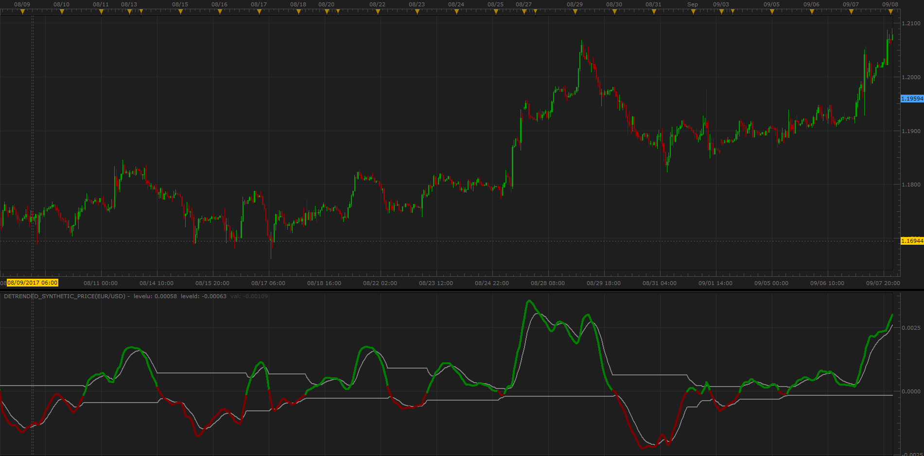Select the 09/08 timeline marker triangle
Screen dimensions: 924x456
[x=890, y=12]
